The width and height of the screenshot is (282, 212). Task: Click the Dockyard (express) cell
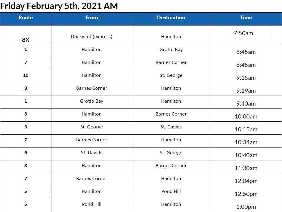click(x=91, y=37)
